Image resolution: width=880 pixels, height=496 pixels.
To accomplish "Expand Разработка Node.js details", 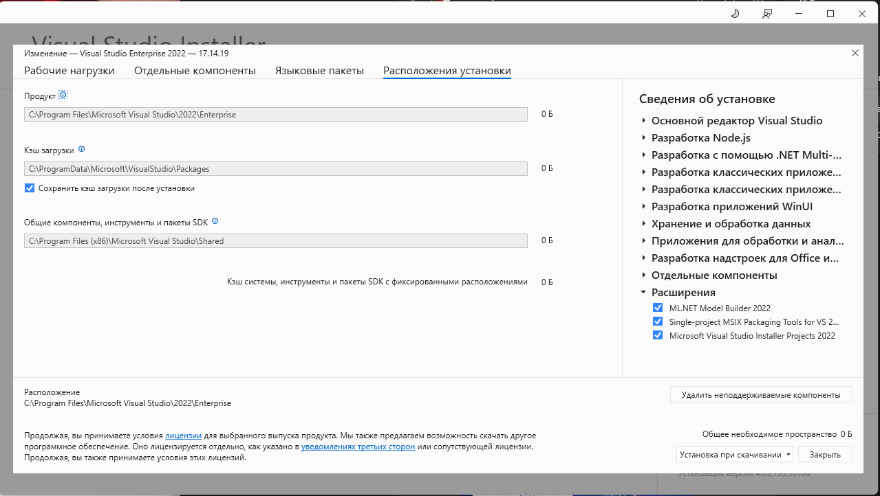I will coord(644,138).
